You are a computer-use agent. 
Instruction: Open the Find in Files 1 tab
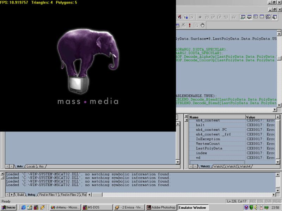click(48, 195)
